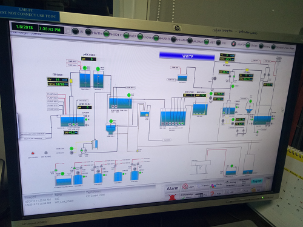Select the WWTP navigation indicator
This screenshot has height=227, width=303.
click(x=233, y=44)
